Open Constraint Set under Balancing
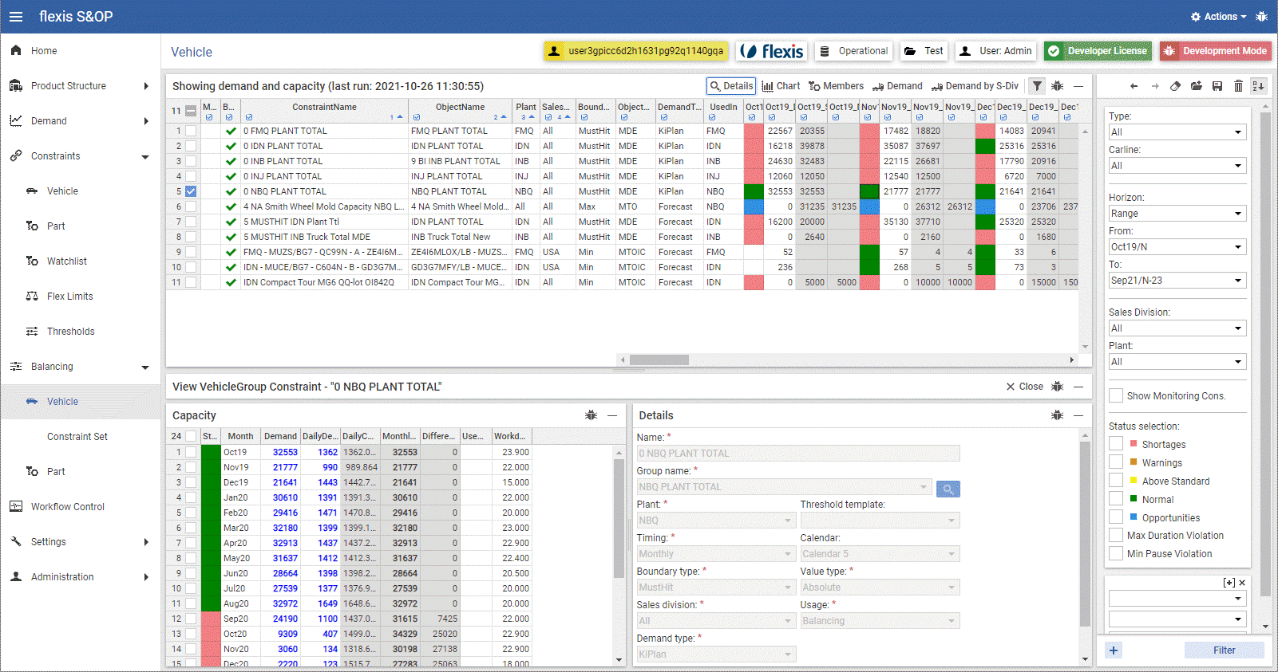This screenshot has width=1278, height=672. click(x=77, y=437)
